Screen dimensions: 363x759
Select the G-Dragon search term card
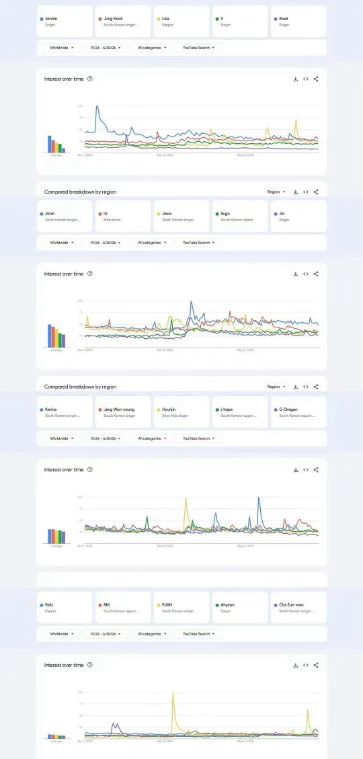point(298,412)
